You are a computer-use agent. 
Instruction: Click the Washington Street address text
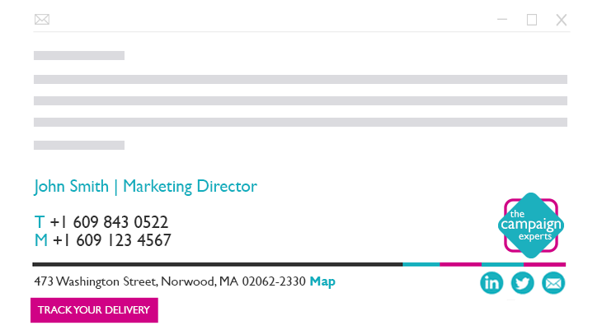coord(169,281)
